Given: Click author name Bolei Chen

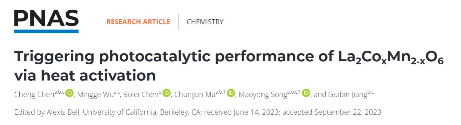Looking at the screenshot, I should 141,95.
